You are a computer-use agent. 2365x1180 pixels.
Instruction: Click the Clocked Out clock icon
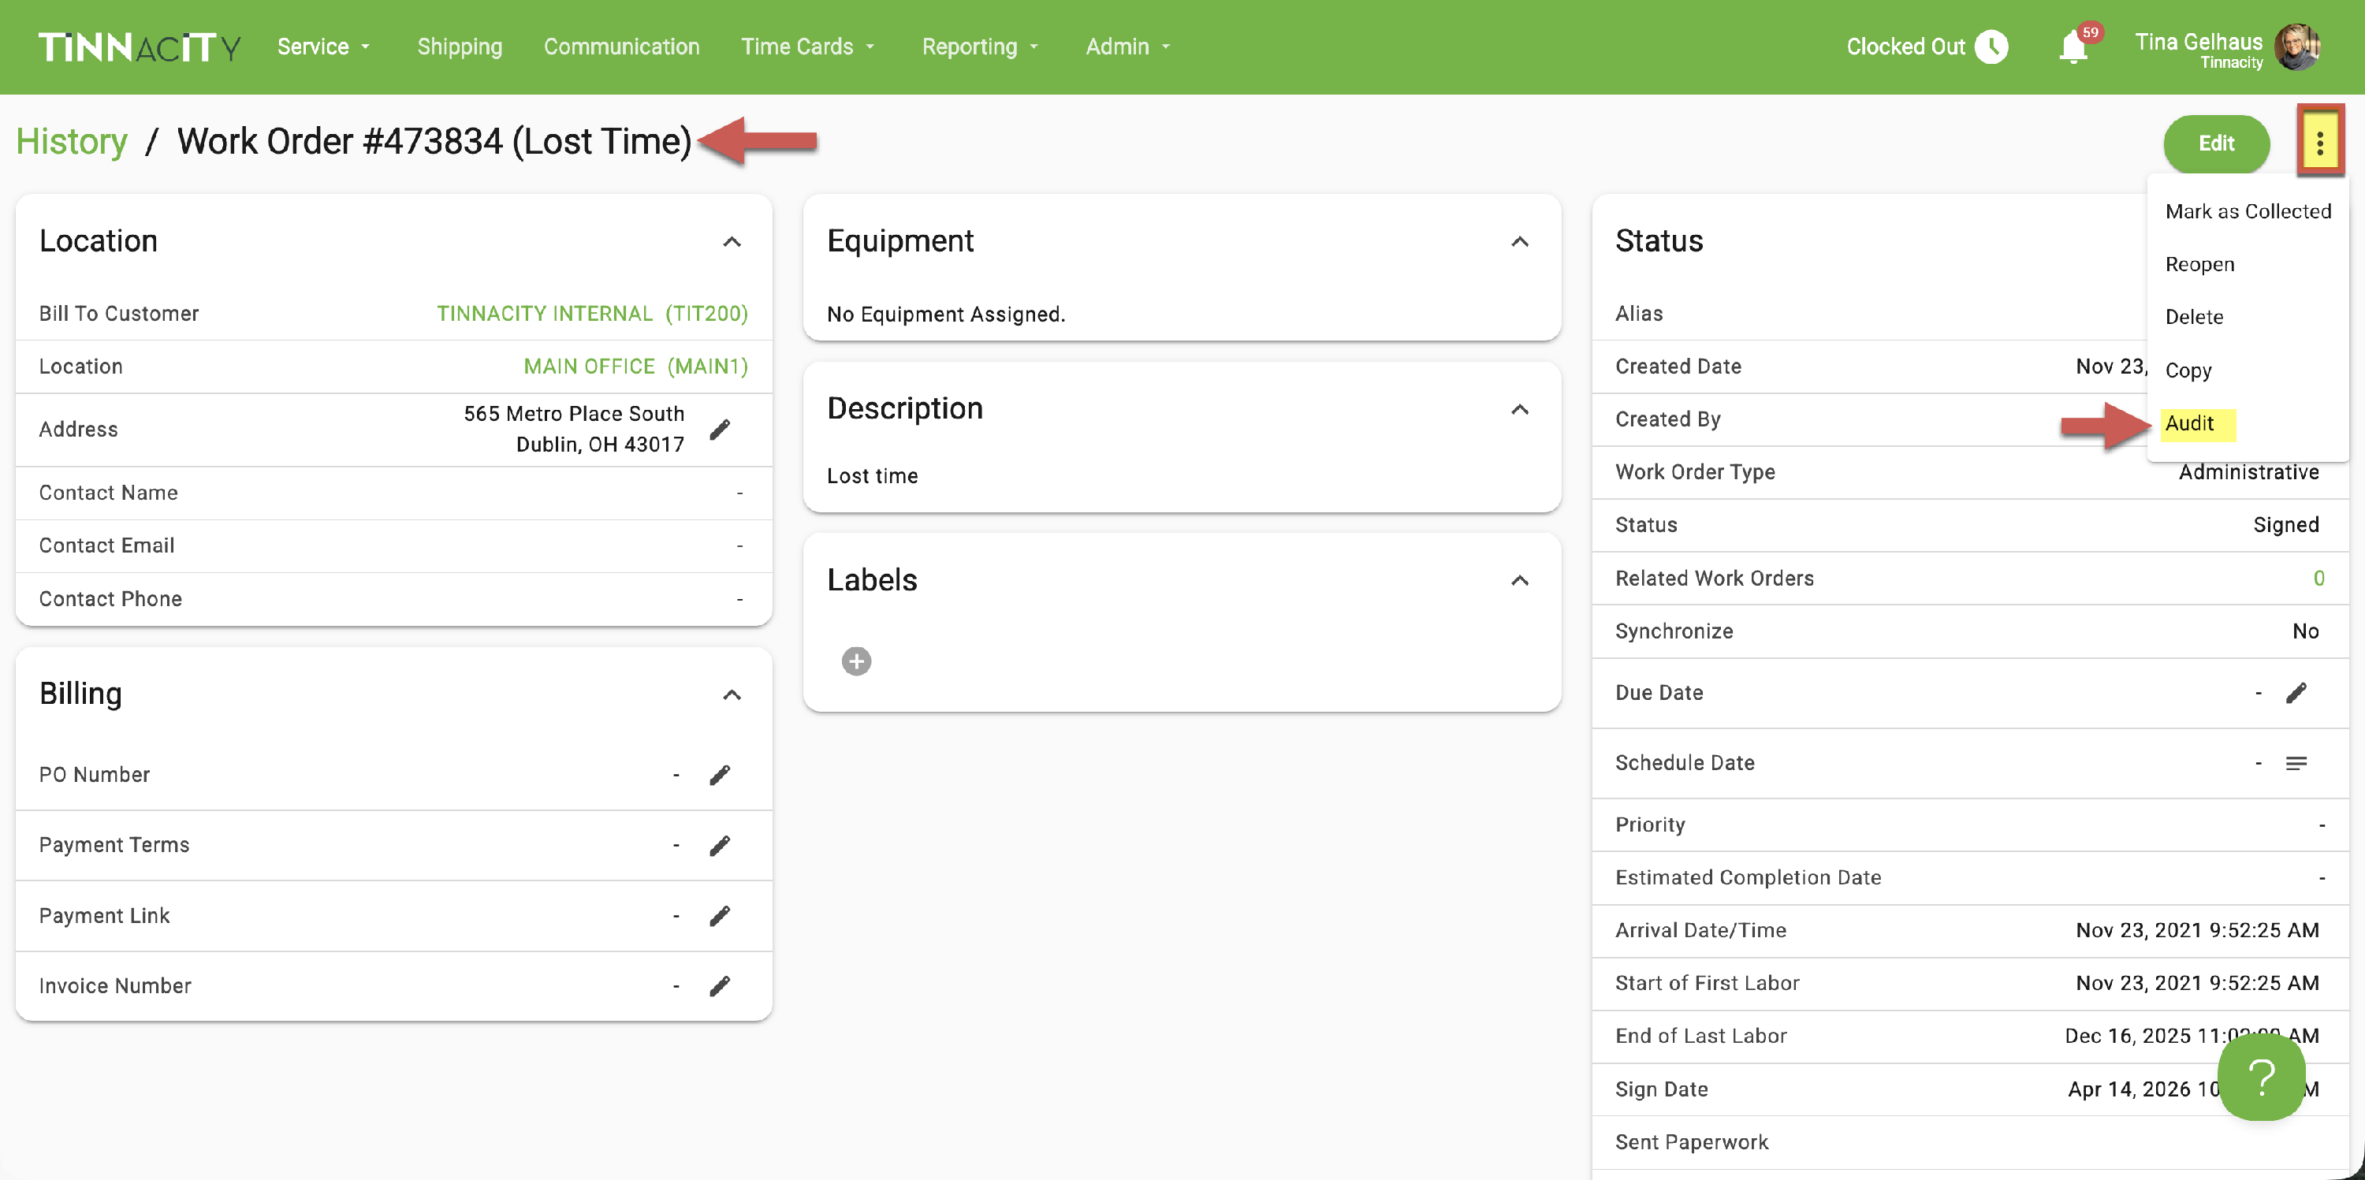click(1991, 47)
